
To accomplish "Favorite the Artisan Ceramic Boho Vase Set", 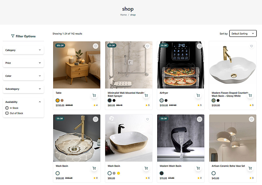I will [252, 119].
